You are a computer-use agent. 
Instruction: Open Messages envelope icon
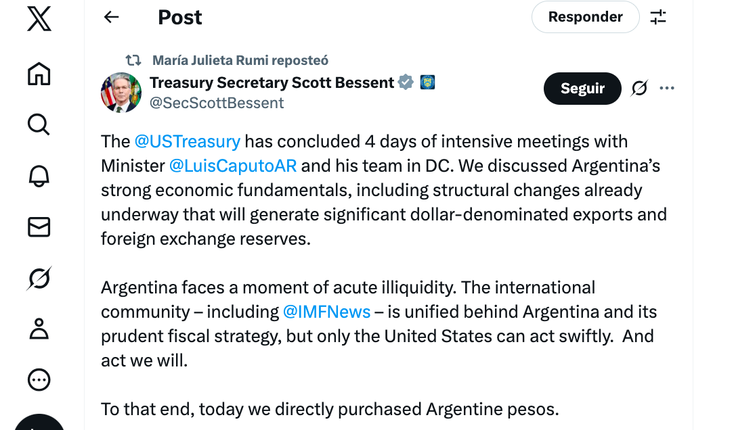click(39, 227)
